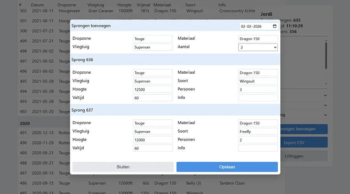Click Personen field for Sprong 637

(258, 140)
